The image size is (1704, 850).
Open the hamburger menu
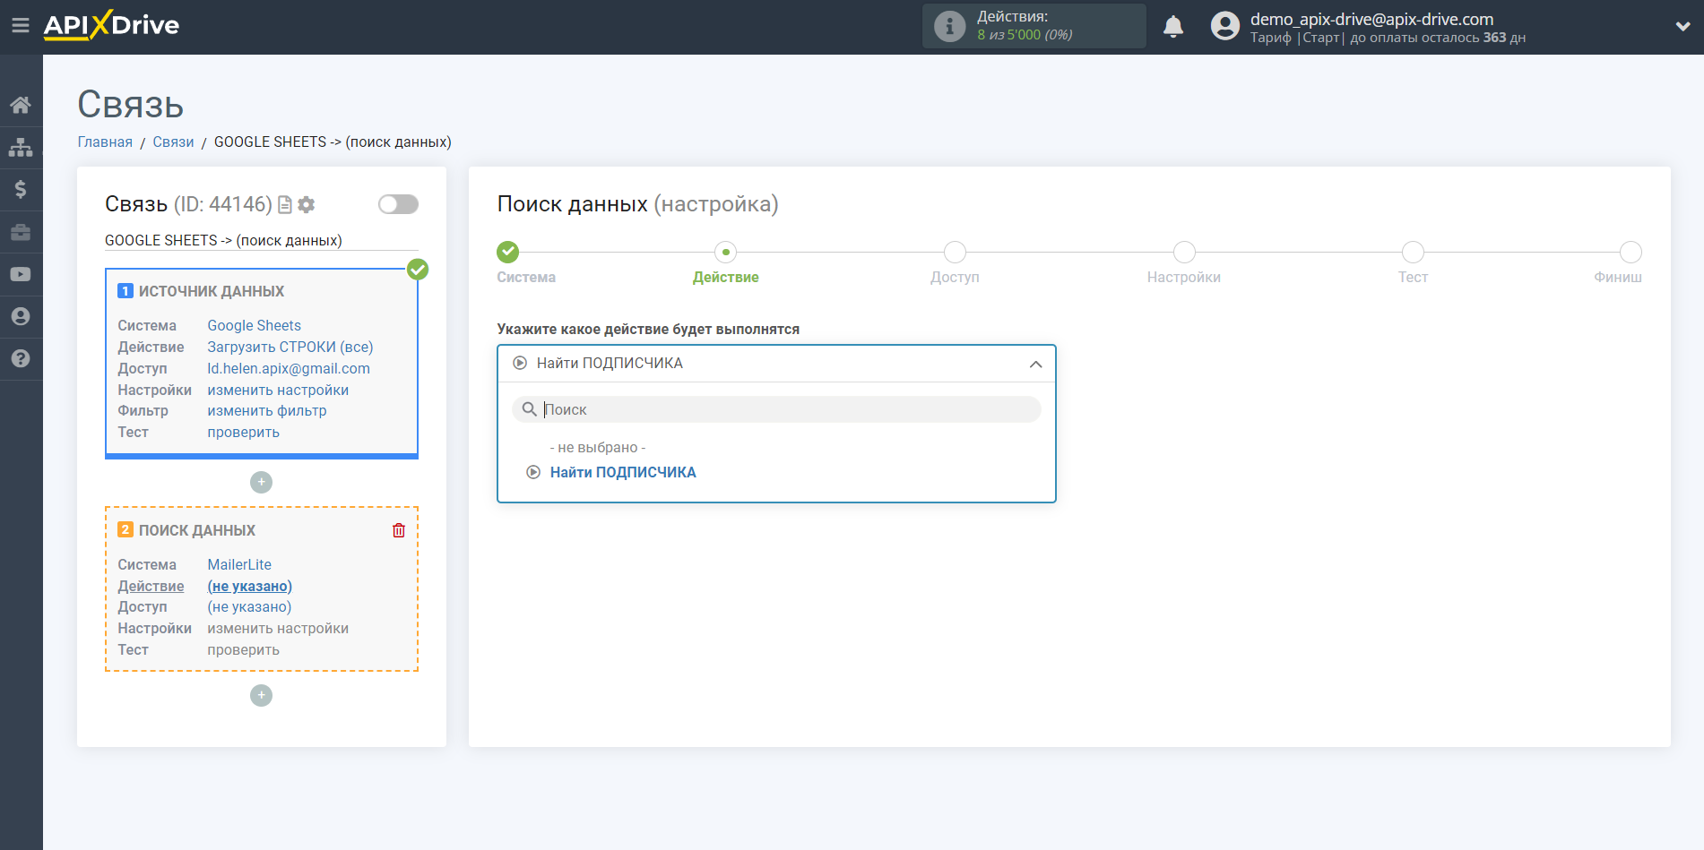point(20,25)
